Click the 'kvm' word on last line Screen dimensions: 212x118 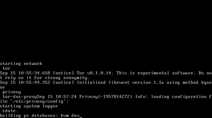[x=65, y=116]
